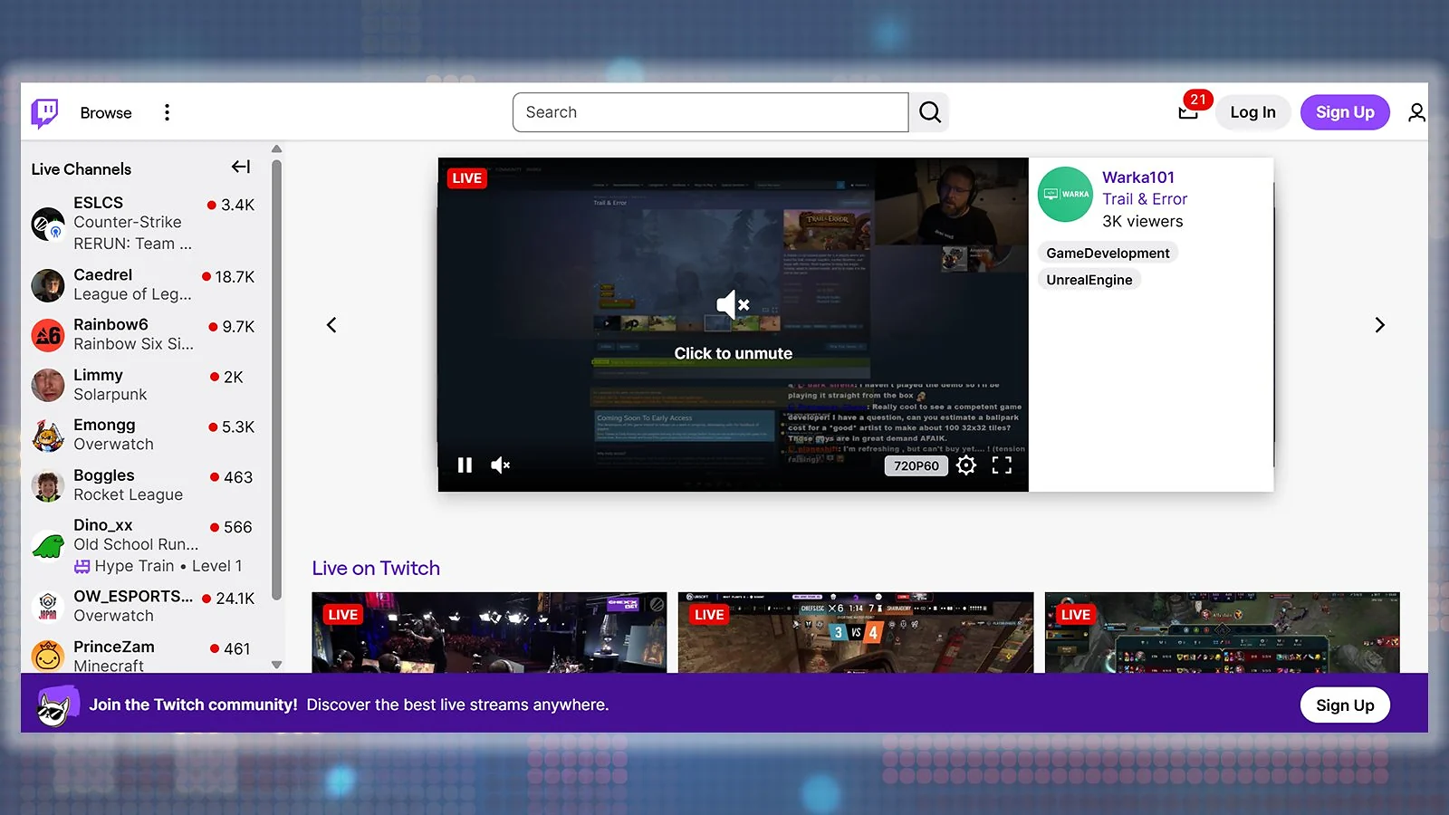Select Caedrel channel name in sidebar
This screenshot has width=1449, height=815.
click(x=102, y=274)
